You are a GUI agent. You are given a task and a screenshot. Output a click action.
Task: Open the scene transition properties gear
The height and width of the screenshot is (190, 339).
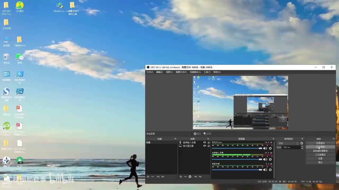[x=302, y=143]
